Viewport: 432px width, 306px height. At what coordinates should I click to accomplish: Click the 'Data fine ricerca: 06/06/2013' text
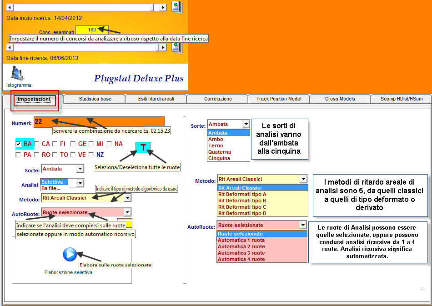tap(42, 58)
